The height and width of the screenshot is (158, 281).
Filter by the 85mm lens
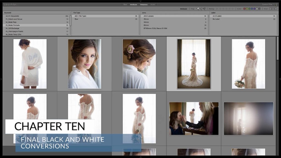(x=174, y=25)
